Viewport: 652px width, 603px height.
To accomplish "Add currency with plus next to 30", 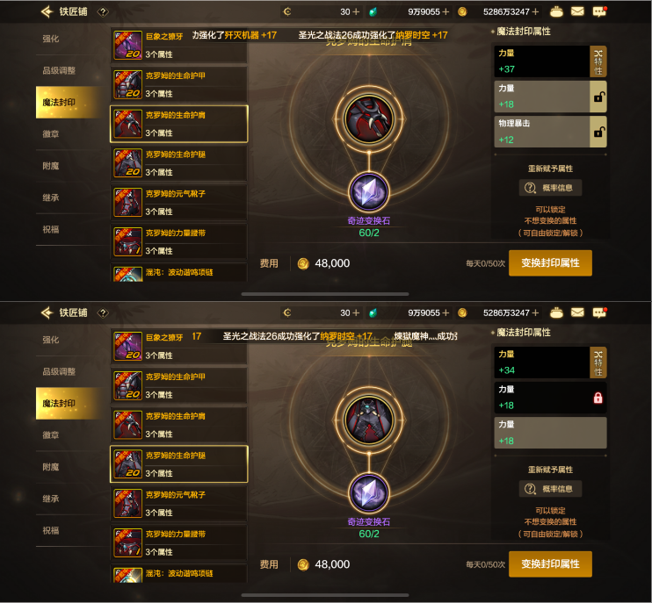I will pyautogui.click(x=356, y=12).
